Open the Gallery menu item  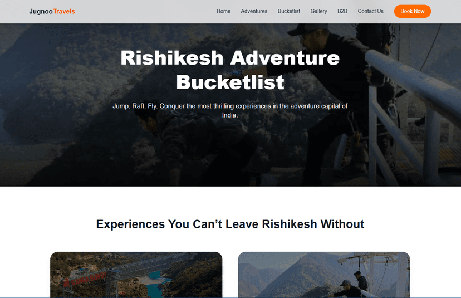318,11
